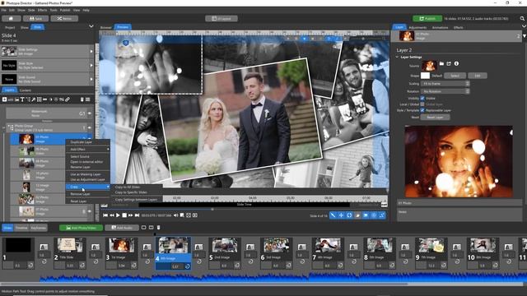Viewport: 527px width, 296px height.
Task: Toggle the Global layer checkbox
Action: click(x=422, y=104)
